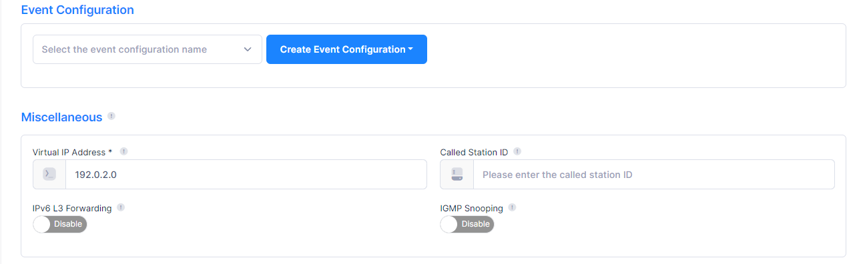Viewport: 863px width, 264px height.
Task: Expand the caret on Create Event Configuration
Action: click(410, 50)
